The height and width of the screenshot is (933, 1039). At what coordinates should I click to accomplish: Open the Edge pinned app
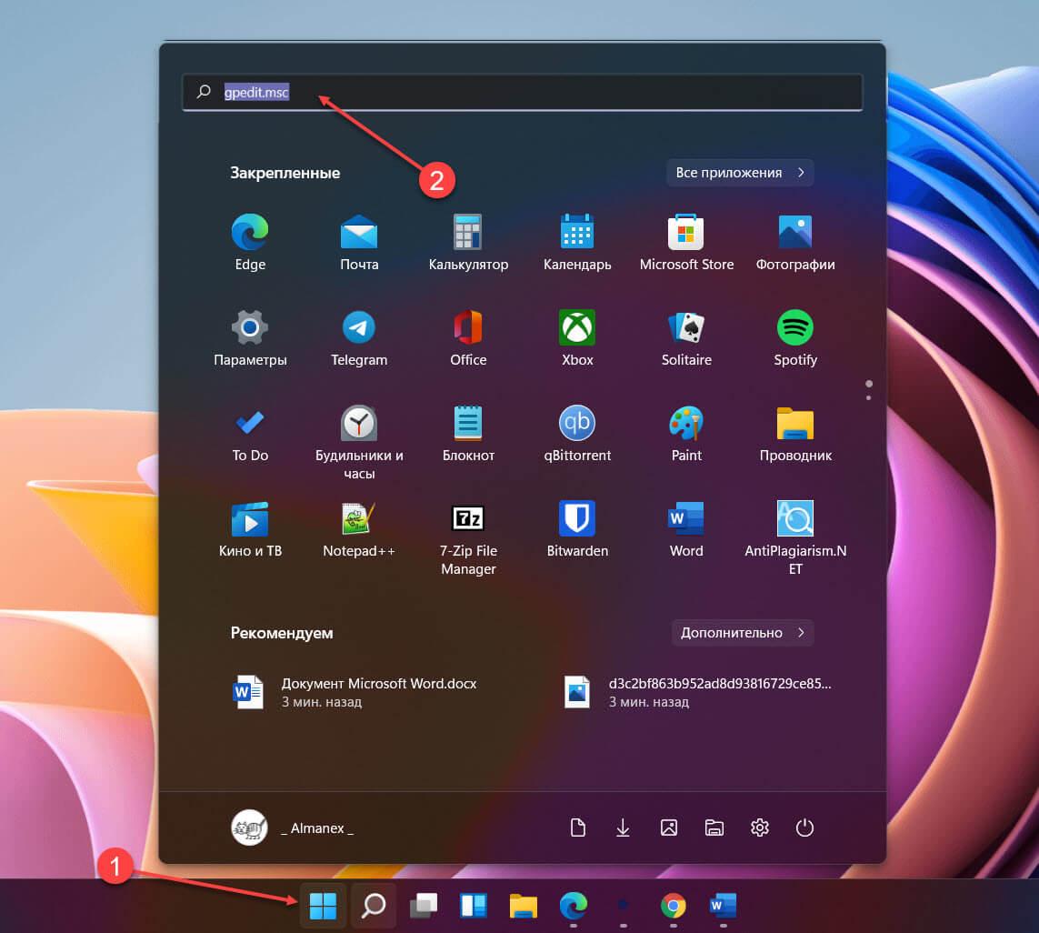(250, 243)
